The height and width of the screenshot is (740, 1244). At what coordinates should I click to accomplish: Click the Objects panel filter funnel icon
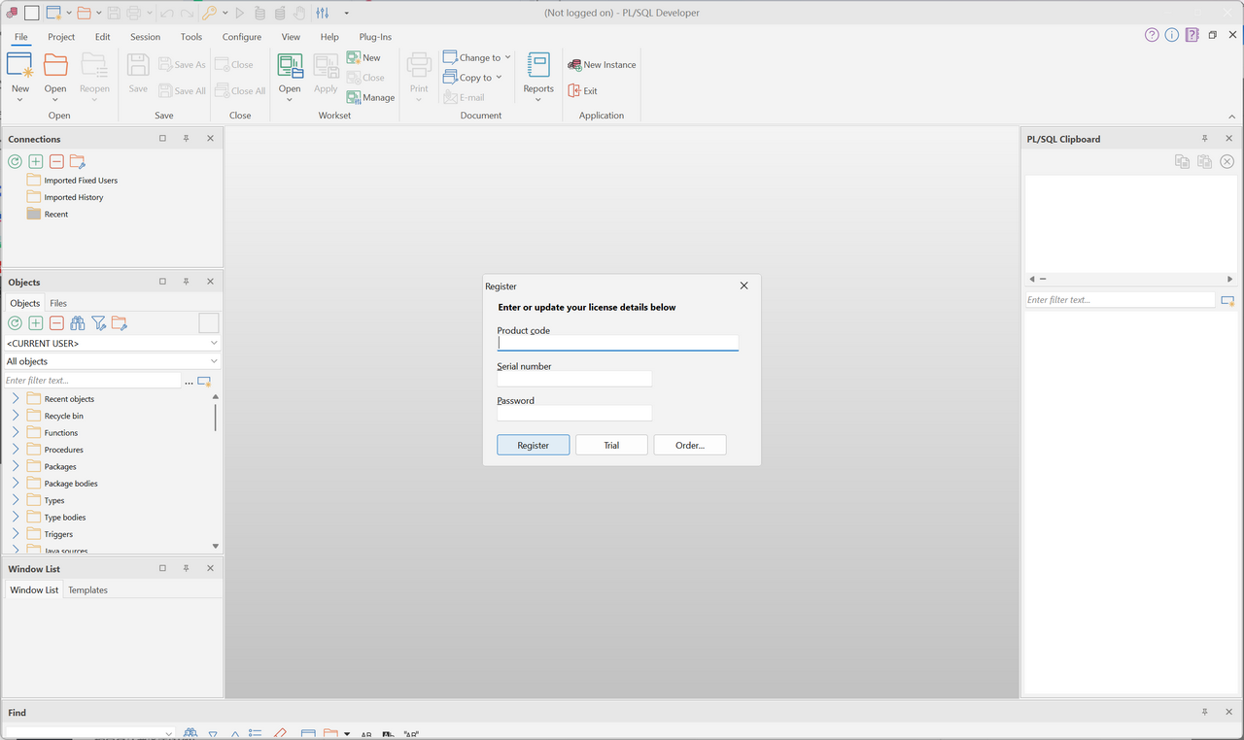[98, 323]
